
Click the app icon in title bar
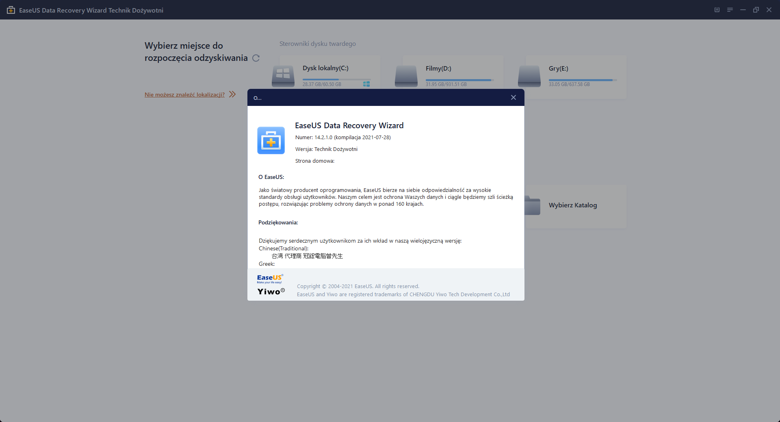pos(11,10)
